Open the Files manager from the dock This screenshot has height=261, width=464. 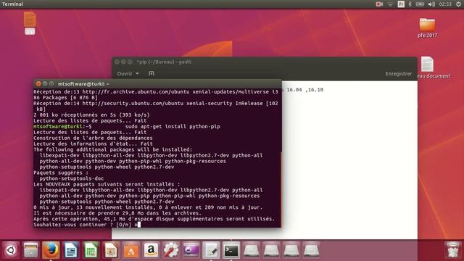(30, 250)
